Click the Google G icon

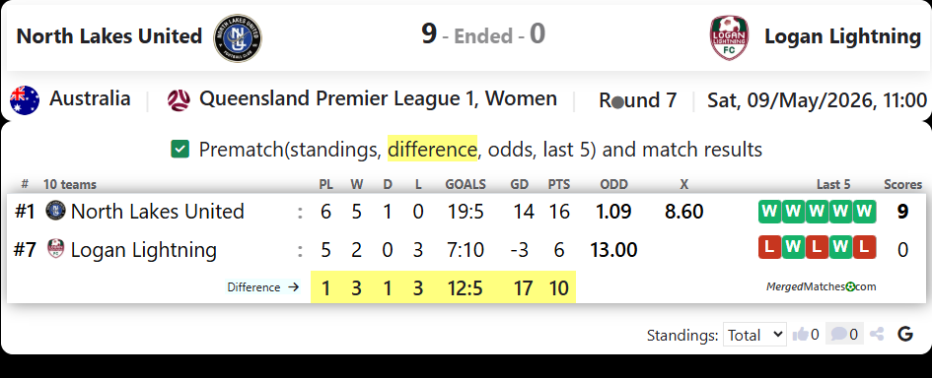(x=905, y=334)
